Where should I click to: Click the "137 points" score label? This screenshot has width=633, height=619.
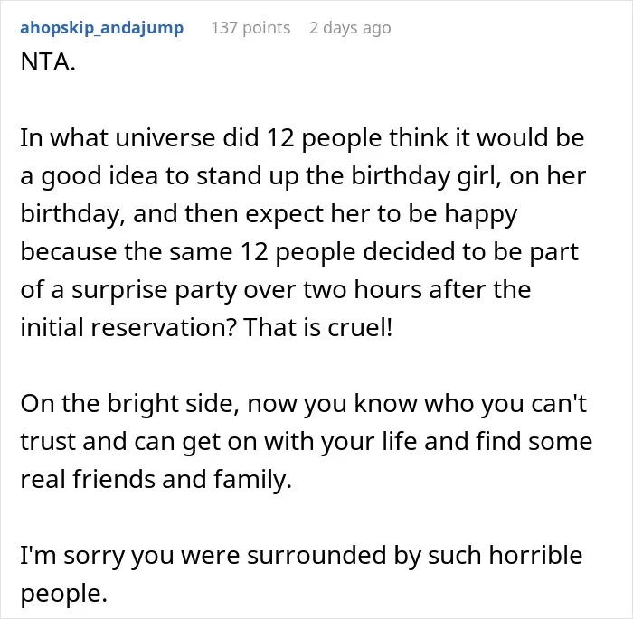(250, 28)
